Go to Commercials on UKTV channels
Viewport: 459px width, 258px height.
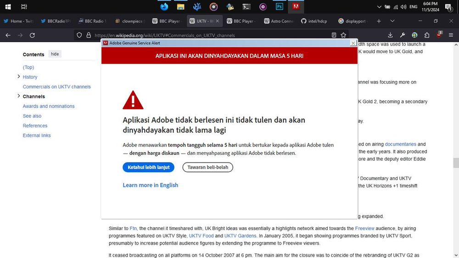56,87
